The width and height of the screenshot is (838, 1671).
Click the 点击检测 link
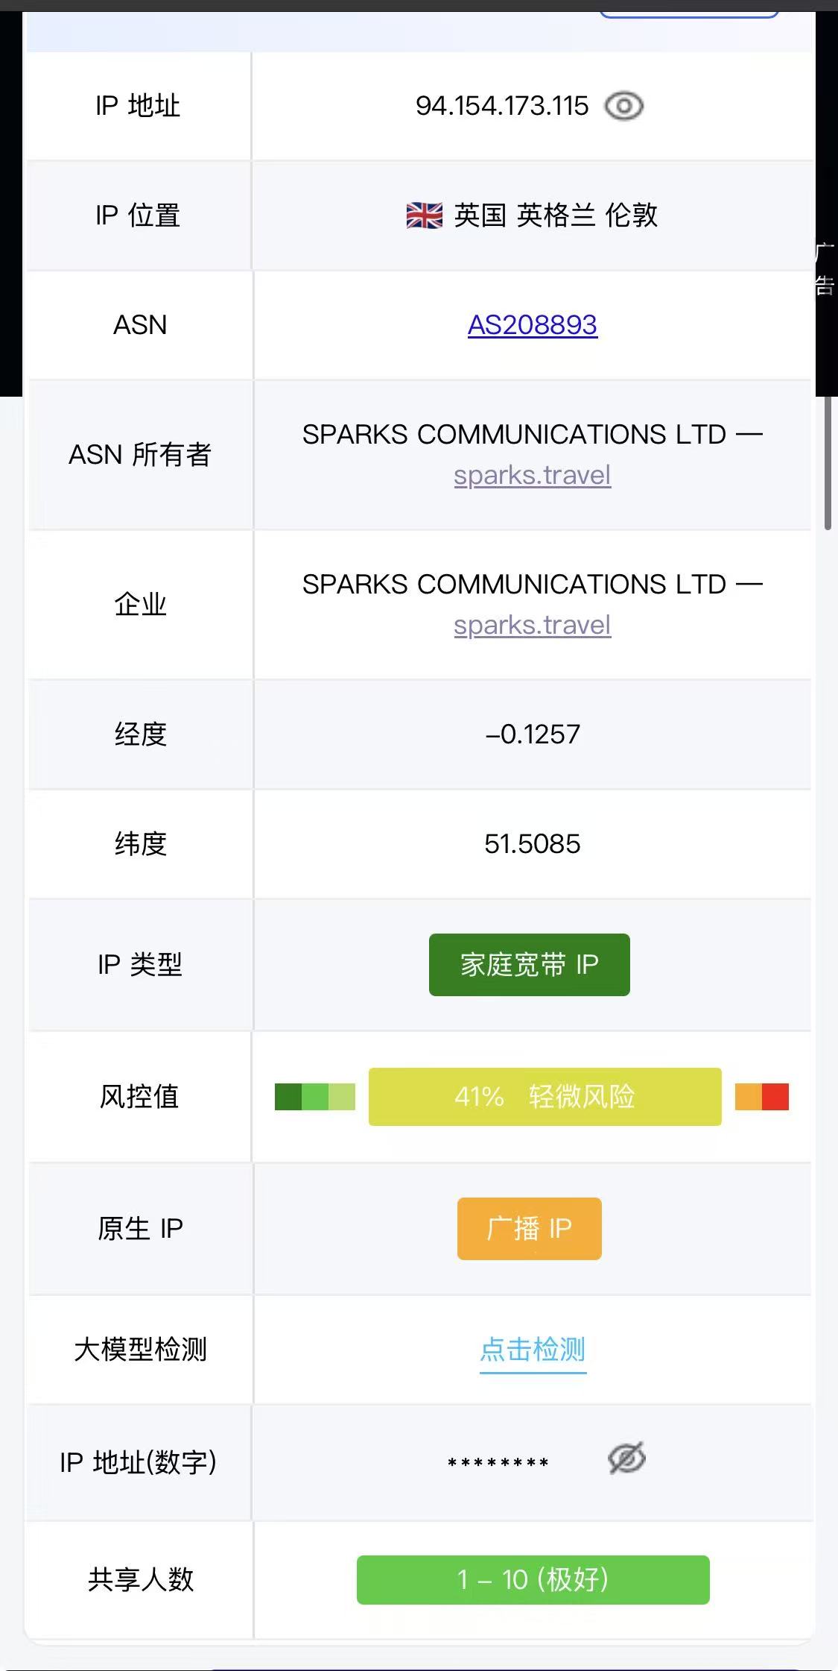point(532,1349)
